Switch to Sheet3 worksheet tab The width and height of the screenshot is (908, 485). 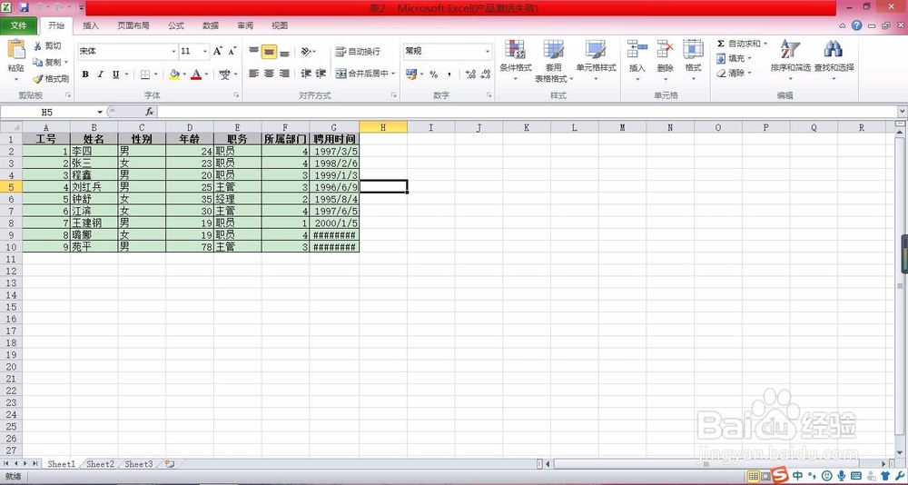139,464
